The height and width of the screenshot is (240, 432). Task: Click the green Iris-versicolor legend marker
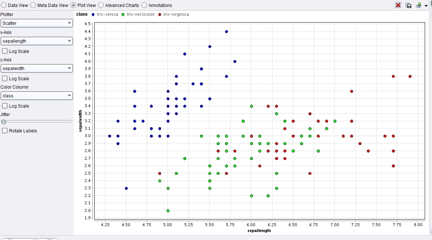123,15
